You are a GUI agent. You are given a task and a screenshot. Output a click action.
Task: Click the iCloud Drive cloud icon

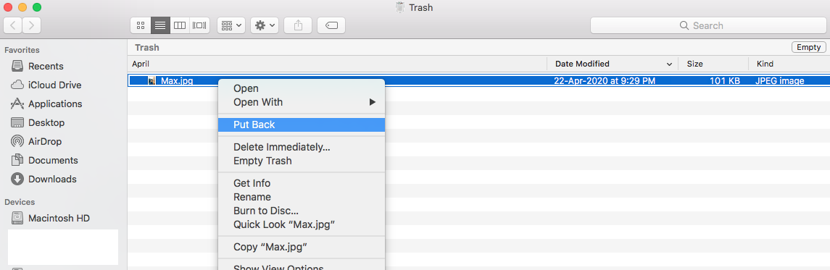tap(17, 85)
